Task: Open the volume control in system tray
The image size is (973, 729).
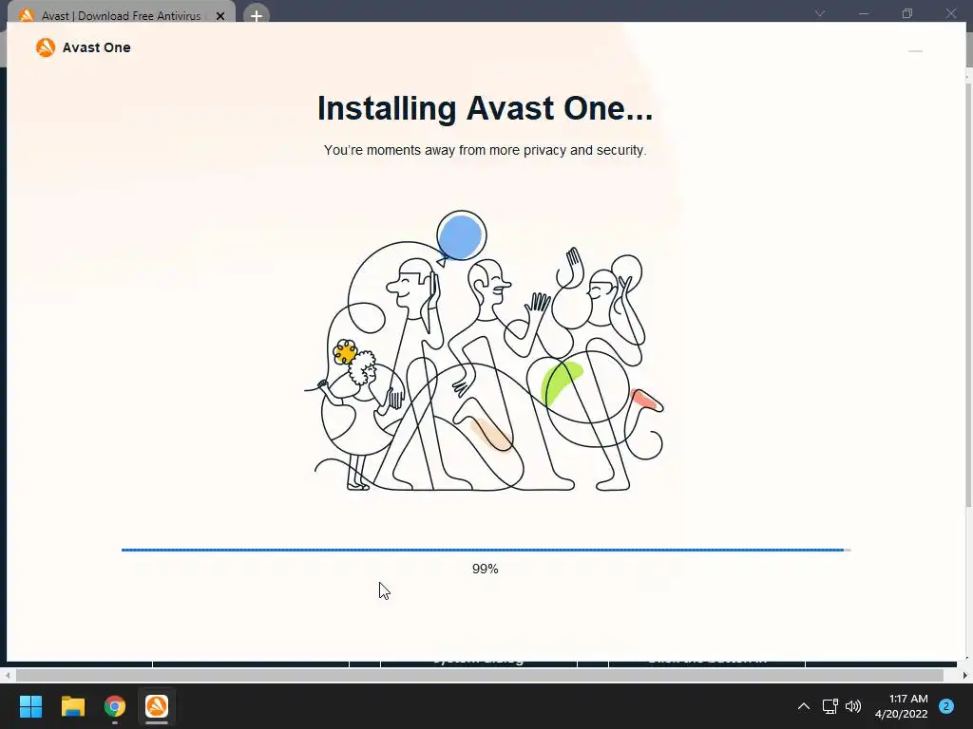Action: [x=853, y=706]
